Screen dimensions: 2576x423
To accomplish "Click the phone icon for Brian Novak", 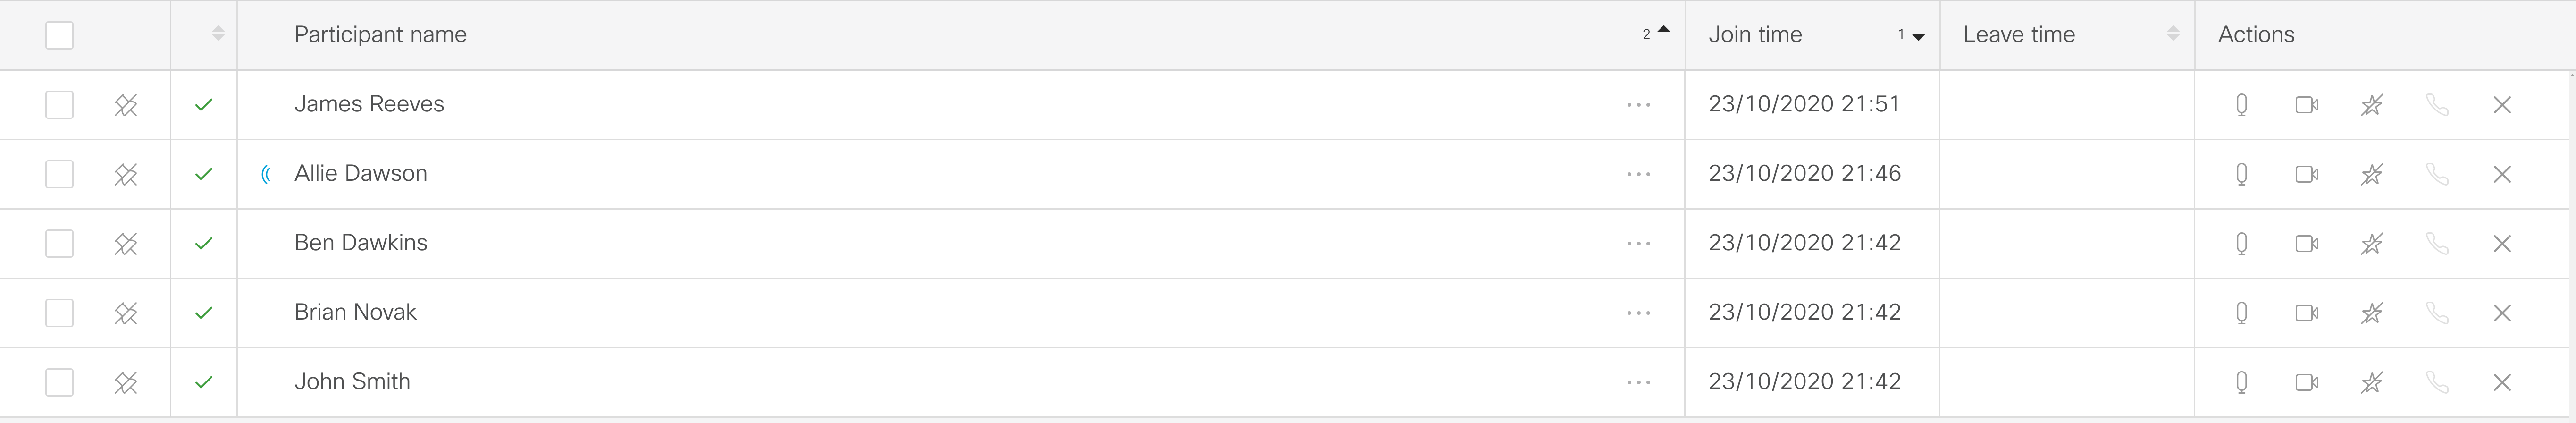I will (2437, 313).
